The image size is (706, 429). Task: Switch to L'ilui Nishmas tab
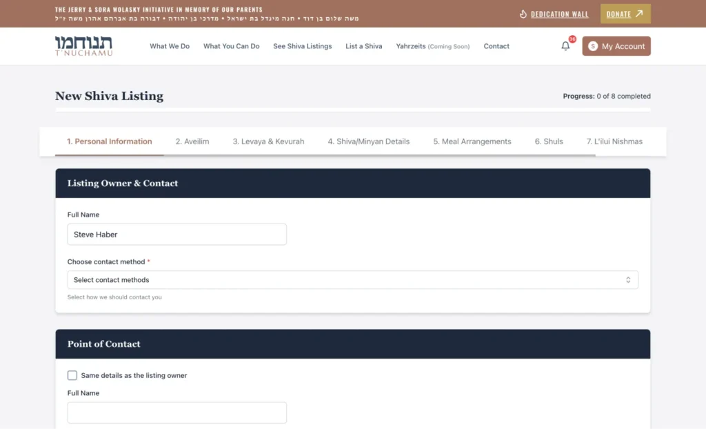pos(614,141)
